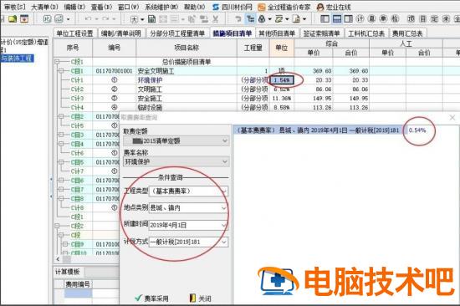Click the 1.54% cell in the 环境保护 row
Image resolution: width=460 pixels, height=306 pixels.
[x=282, y=80]
